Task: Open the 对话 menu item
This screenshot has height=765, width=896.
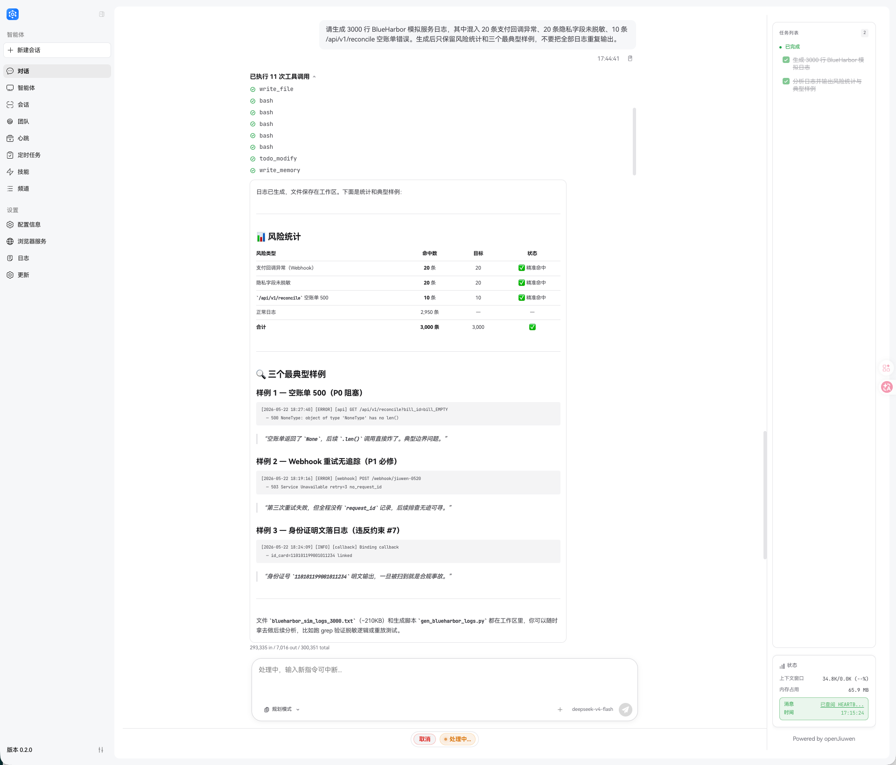Action: click(x=57, y=71)
